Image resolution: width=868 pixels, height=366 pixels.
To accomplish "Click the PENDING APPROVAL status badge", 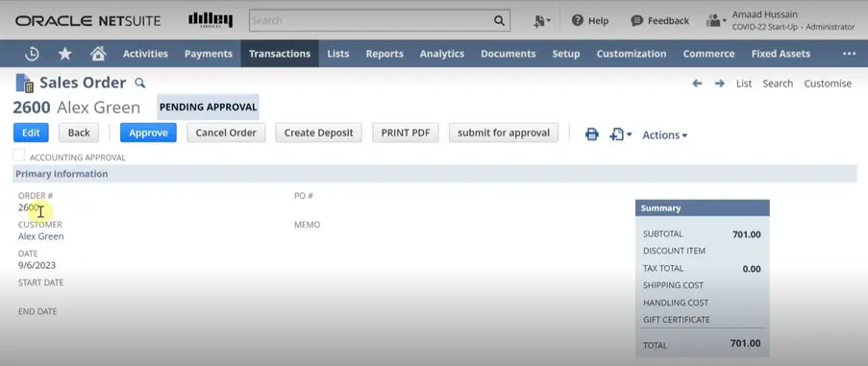I will coord(209,108).
